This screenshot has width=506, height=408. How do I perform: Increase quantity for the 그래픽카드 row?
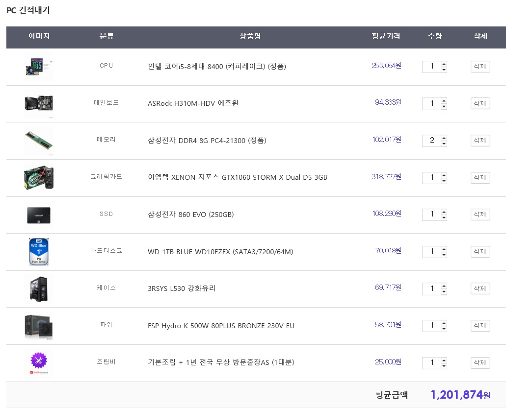(444, 175)
